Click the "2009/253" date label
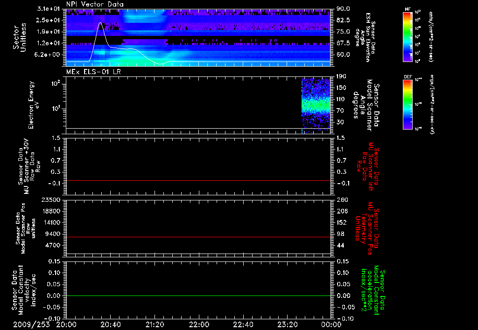478x330 pixels. pyautogui.click(x=31, y=324)
